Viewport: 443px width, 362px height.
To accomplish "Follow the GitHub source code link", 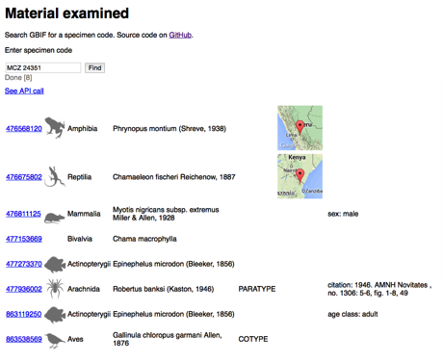I will 180,35.
